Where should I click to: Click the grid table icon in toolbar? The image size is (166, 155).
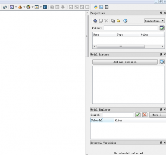tap(106, 7)
